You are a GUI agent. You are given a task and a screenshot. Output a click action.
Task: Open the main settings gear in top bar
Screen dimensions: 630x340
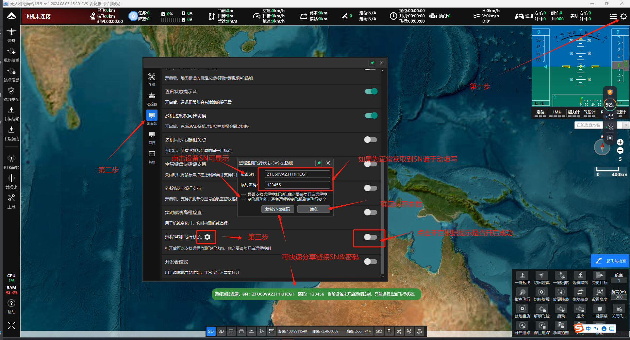pyautogui.click(x=623, y=16)
